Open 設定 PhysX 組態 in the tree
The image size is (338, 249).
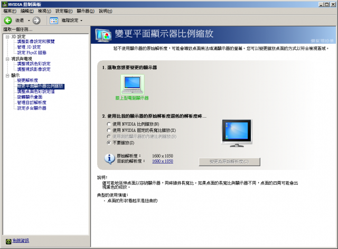pos(32,53)
